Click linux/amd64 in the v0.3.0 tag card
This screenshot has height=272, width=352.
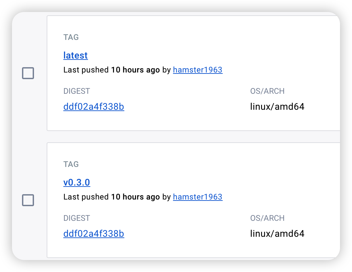point(277,234)
